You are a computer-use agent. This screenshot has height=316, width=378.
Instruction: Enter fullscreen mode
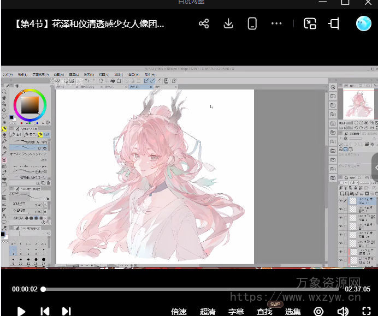(366, 311)
